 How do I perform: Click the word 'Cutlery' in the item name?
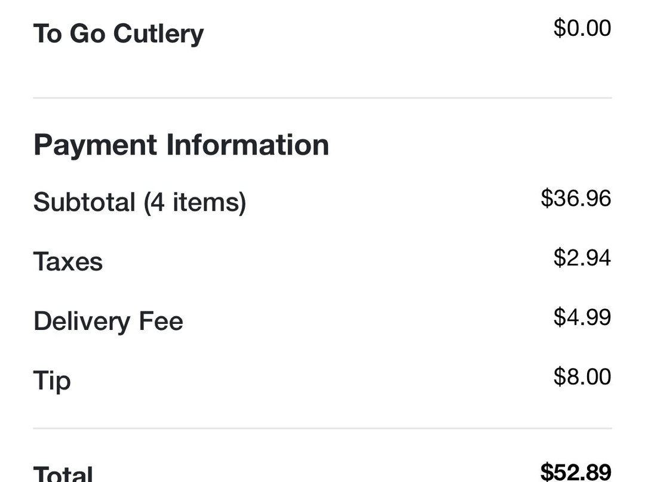(x=158, y=34)
